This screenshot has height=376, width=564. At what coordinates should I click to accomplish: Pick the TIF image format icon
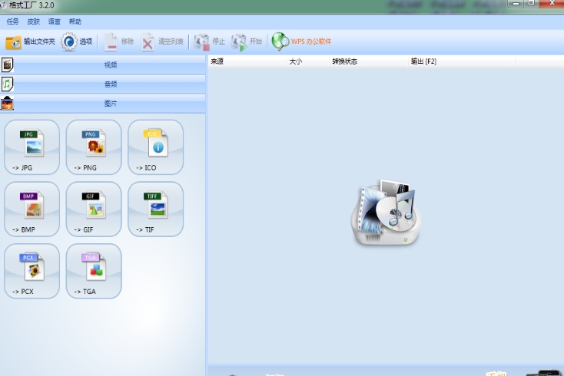[x=156, y=209]
